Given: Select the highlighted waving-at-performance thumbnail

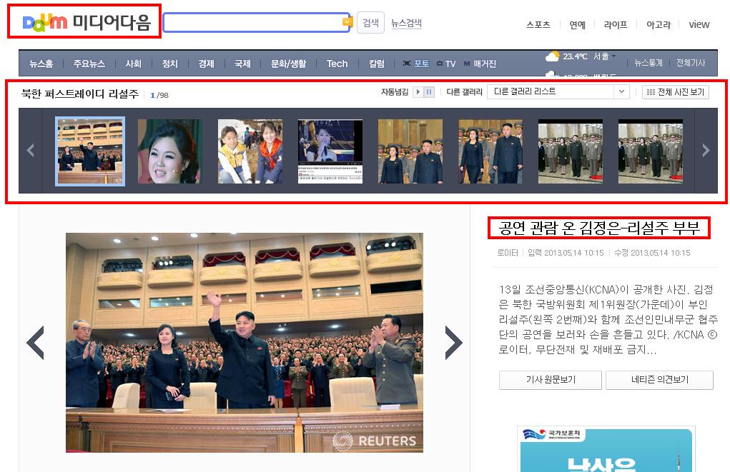Looking at the screenshot, I should (x=90, y=151).
